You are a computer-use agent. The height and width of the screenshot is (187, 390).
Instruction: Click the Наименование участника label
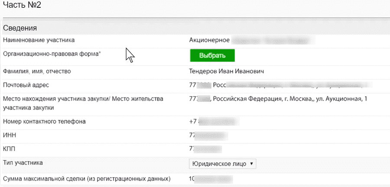(x=39, y=40)
